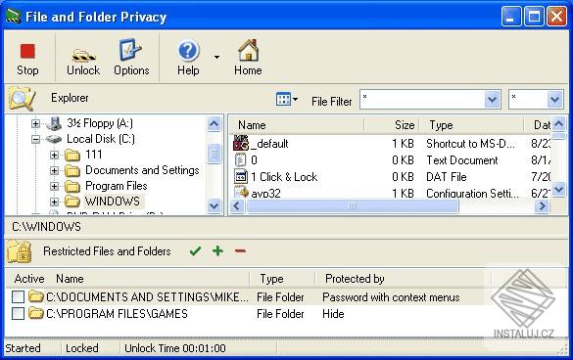The width and height of the screenshot is (573, 360).
Task: Toggle Active checkbox for DOCUMENTS AND SETTINGS\MIKE
Action: click(x=18, y=296)
